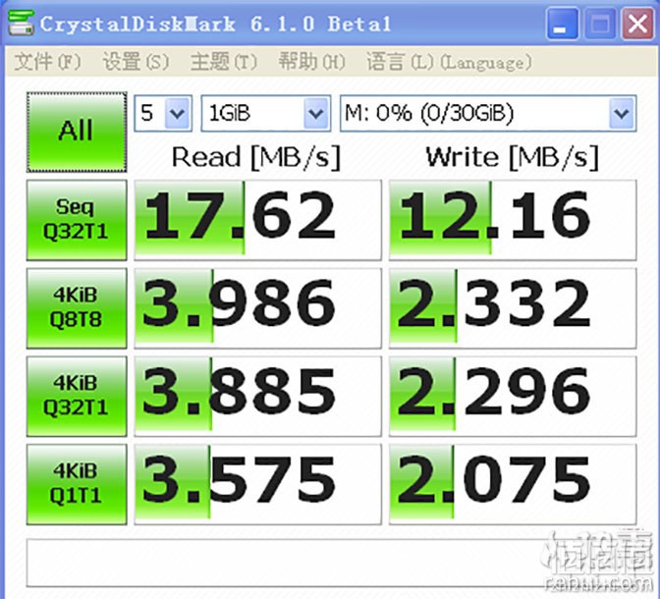Click the Read [MB/s] column header
The image size is (660, 599).
point(256,157)
